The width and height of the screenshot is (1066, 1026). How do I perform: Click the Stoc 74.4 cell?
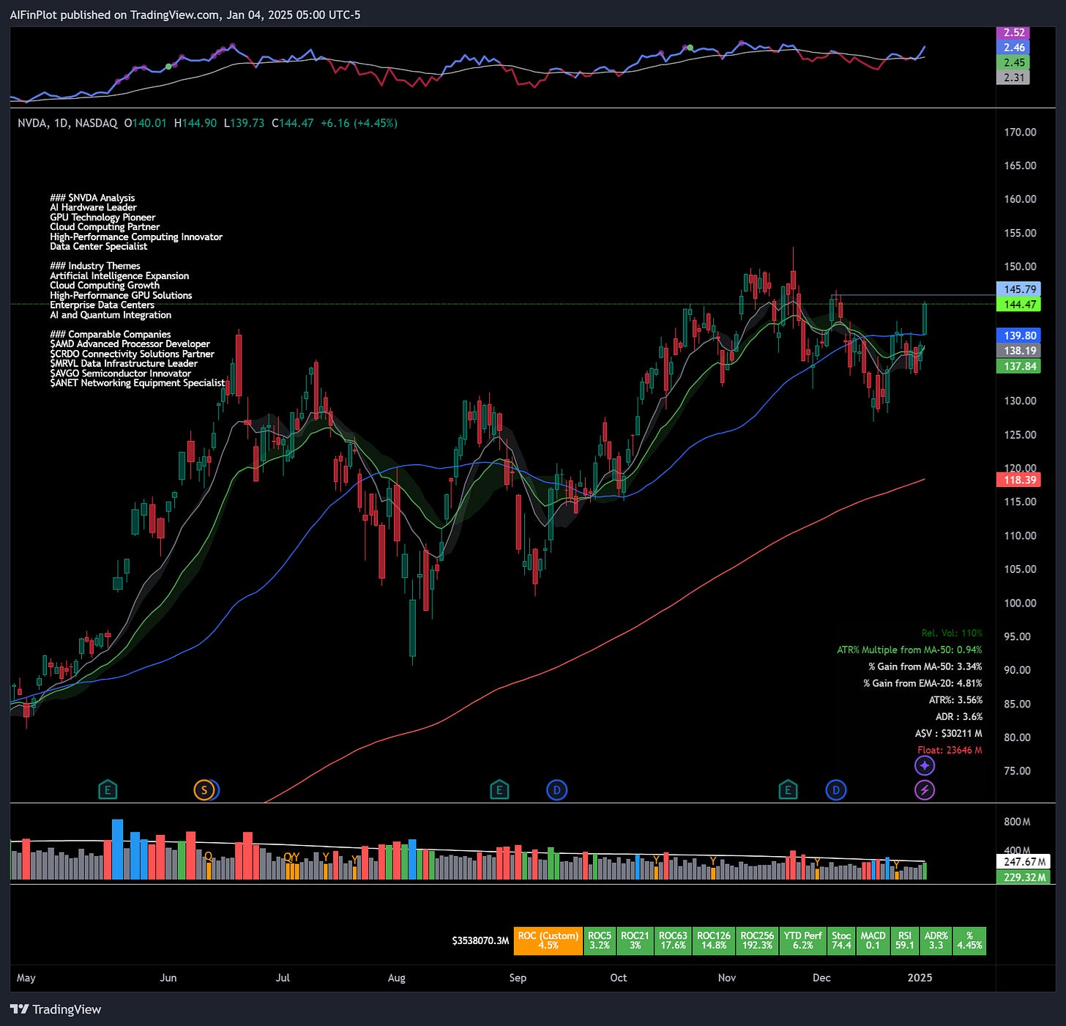(x=842, y=941)
